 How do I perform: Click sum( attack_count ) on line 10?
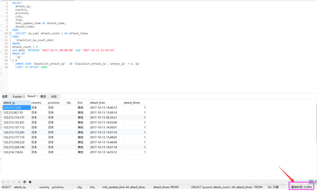(47, 33)
